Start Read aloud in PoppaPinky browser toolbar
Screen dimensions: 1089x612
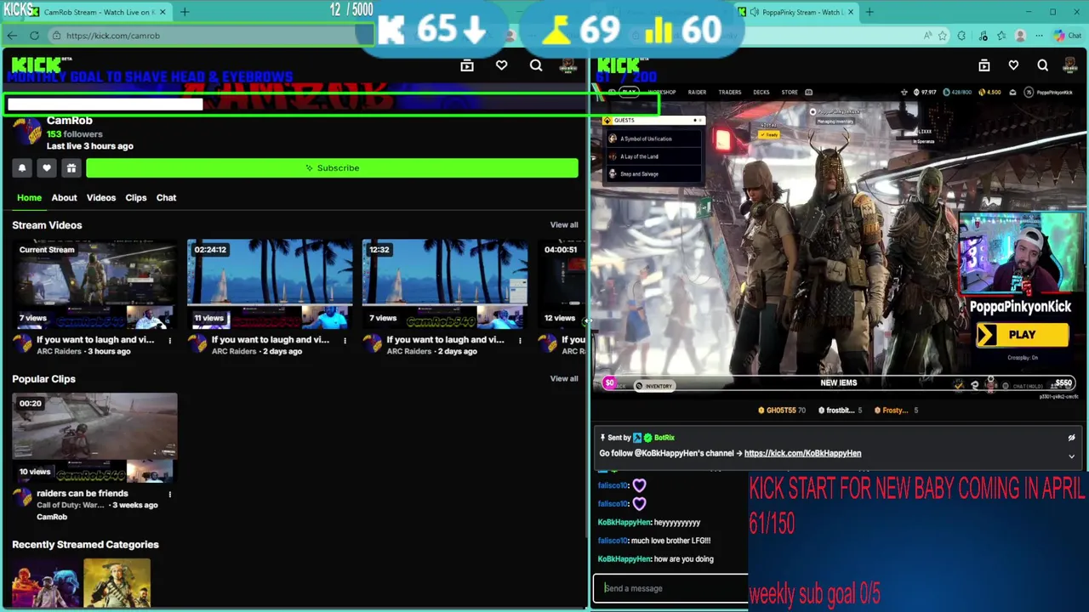927,36
